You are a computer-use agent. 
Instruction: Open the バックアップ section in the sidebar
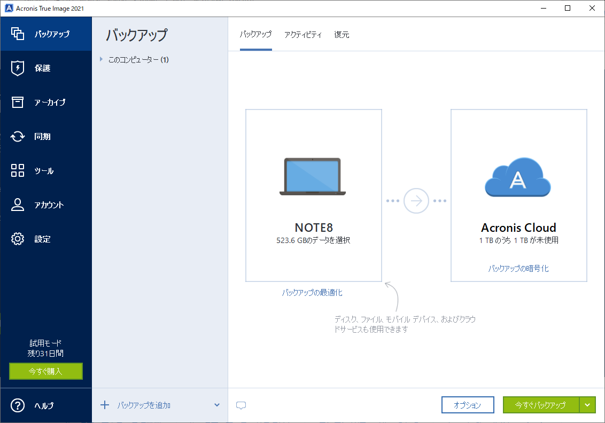point(46,33)
